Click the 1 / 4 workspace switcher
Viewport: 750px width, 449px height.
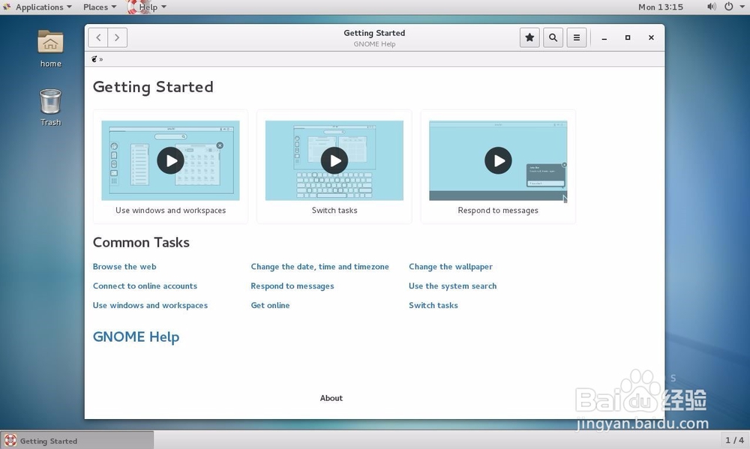pos(735,441)
